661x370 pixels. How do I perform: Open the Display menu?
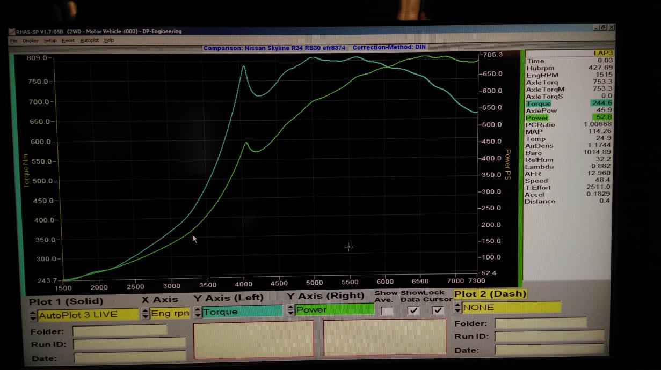tap(30, 40)
